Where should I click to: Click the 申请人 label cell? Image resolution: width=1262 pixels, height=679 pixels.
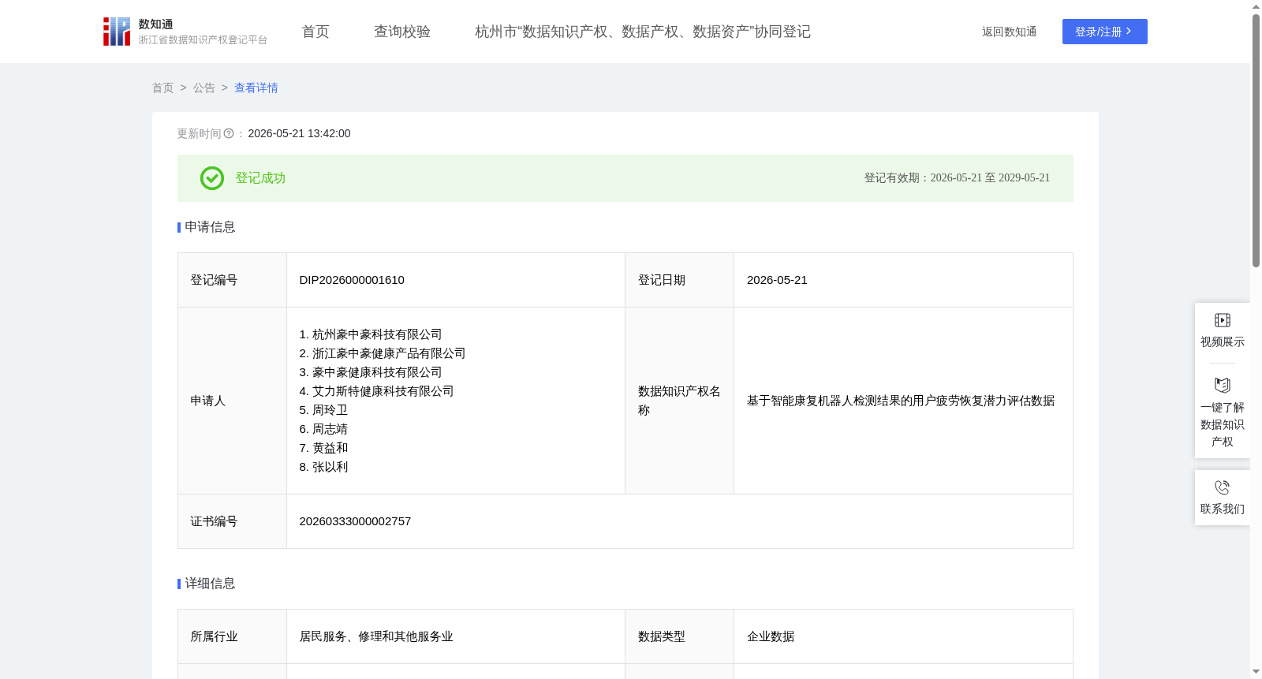point(232,401)
